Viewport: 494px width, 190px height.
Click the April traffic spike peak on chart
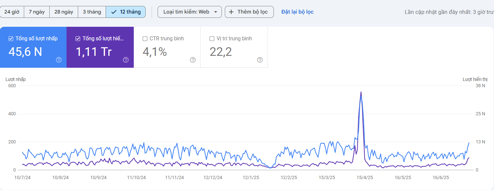(361, 92)
